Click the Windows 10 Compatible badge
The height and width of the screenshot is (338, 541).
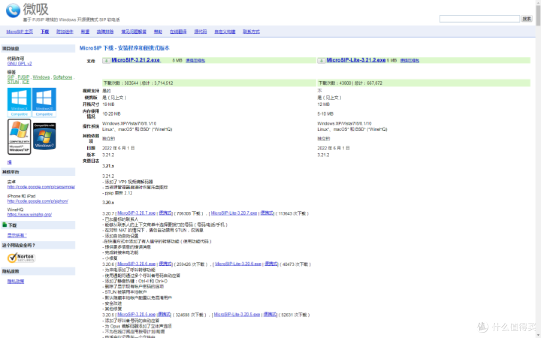[x=44, y=103]
